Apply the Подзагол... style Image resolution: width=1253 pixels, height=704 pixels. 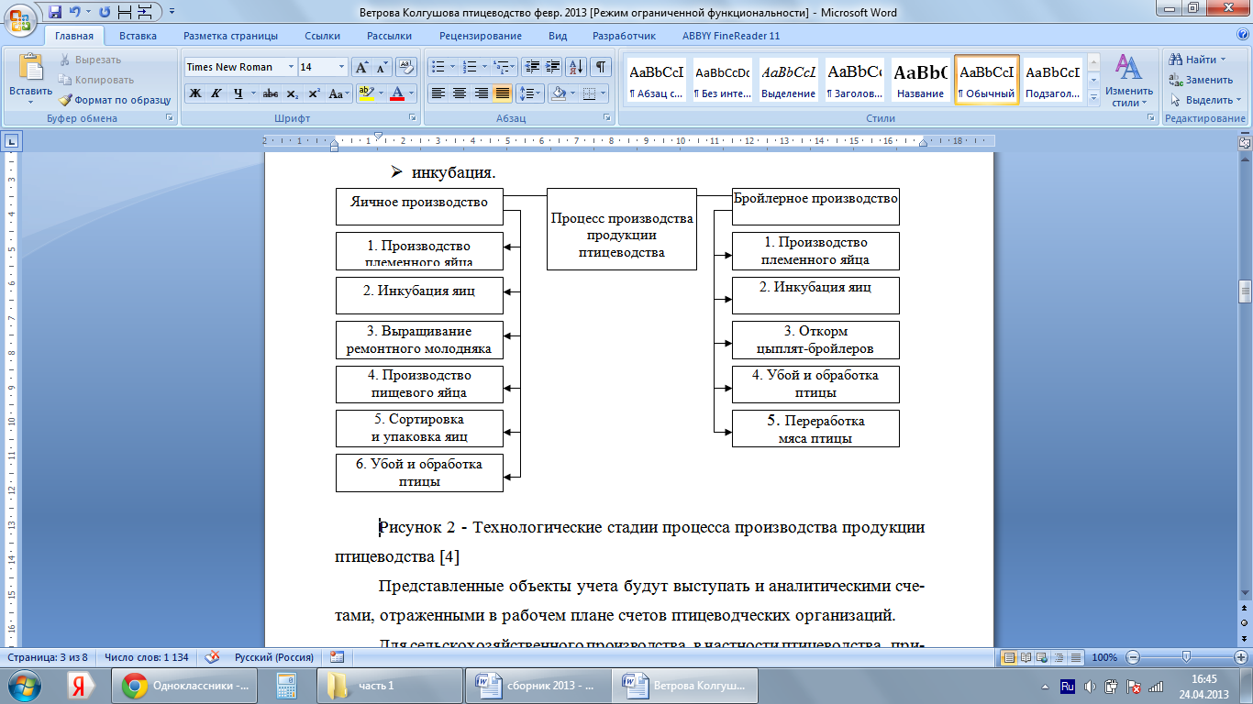click(x=1052, y=81)
